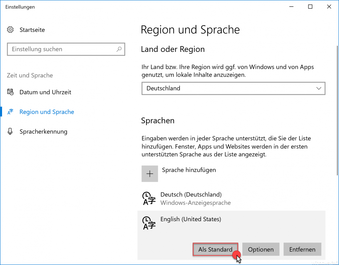Screen dimensions: 339x265
Task: Click the Region und Sprache page title
Action: tap(190, 30)
